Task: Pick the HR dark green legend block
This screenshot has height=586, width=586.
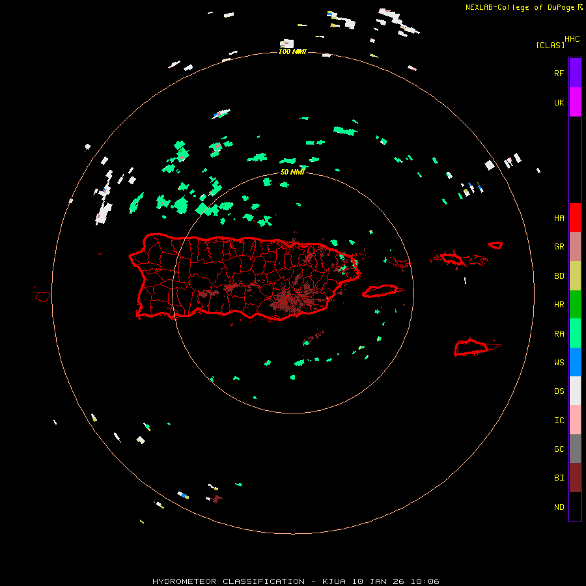Action: pyautogui.click(x=575, y=305)
